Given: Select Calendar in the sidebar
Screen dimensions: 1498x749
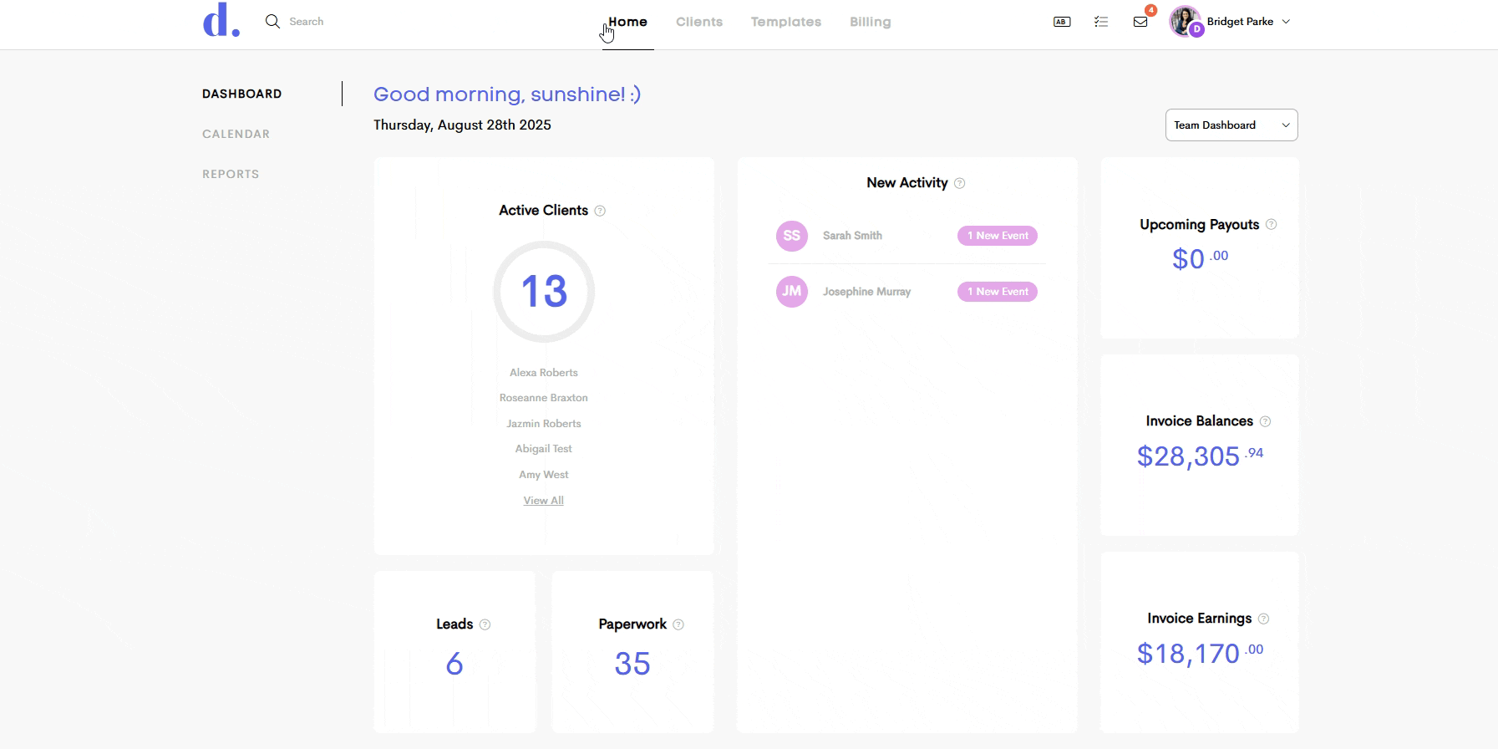Looking at the screenshot, I should pyautogui.click(x=236, y=134).
